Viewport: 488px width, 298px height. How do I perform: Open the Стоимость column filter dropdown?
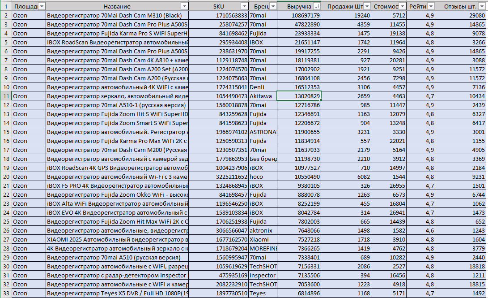point(403,6)
